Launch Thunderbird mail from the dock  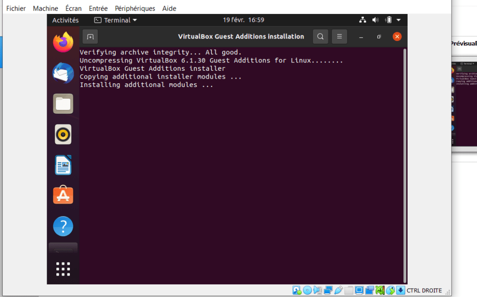click(63, 73)
